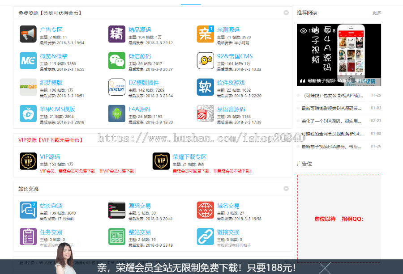Collapse the 站长交流 section
403x274 pixels.
pos(286,189)
